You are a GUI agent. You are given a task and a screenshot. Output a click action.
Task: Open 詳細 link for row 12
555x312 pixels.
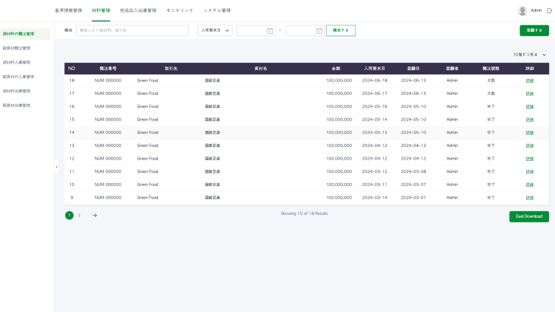coord(530,158)
